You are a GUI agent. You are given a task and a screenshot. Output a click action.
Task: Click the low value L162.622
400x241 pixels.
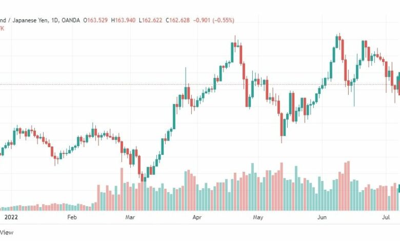point(150,20)
